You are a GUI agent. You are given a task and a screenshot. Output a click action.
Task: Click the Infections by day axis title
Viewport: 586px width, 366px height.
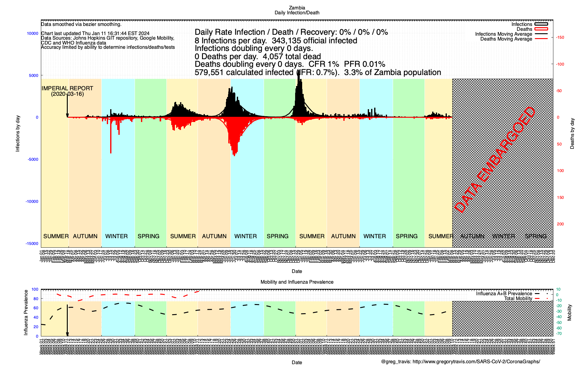pyautogui.click(x=18, y=134)
